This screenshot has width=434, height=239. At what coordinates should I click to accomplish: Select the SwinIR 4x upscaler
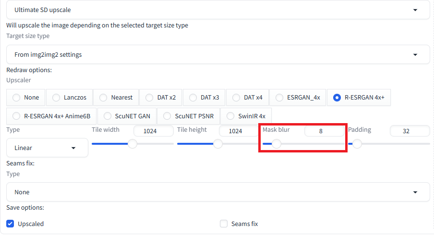click(246, 116)
